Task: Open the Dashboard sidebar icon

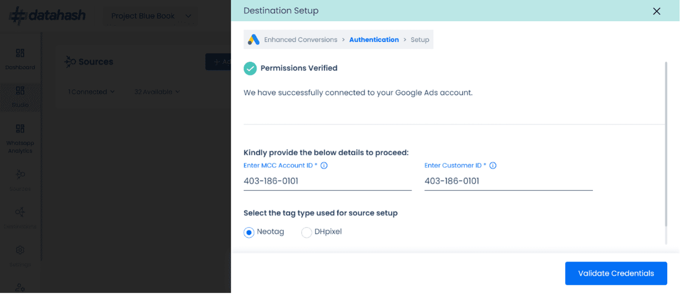Action: (x=20, y=53)
